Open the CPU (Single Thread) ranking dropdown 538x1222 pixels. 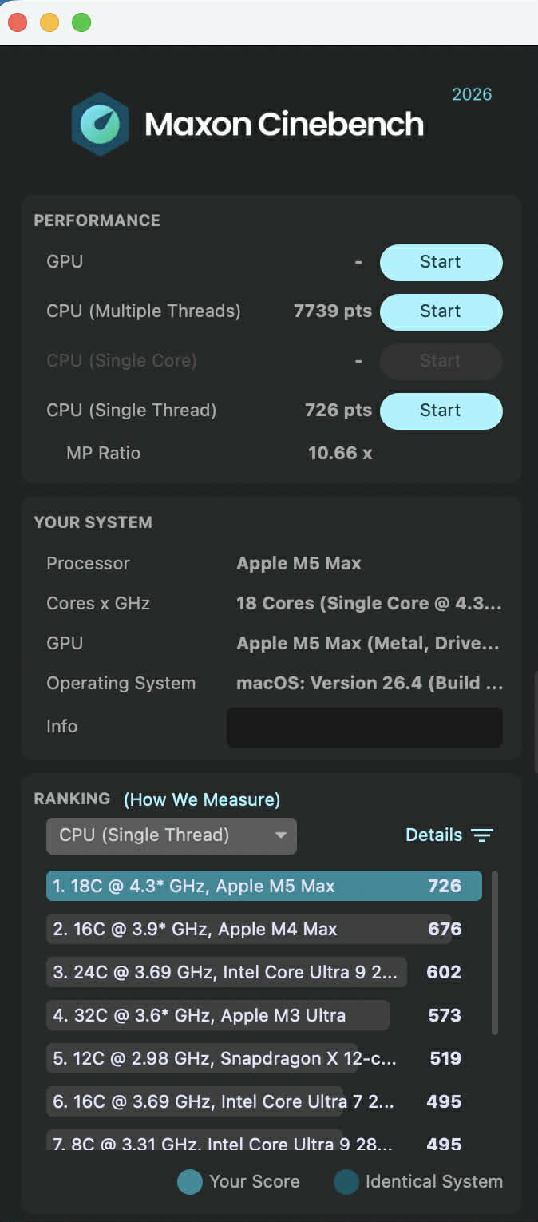coord(171,835)
